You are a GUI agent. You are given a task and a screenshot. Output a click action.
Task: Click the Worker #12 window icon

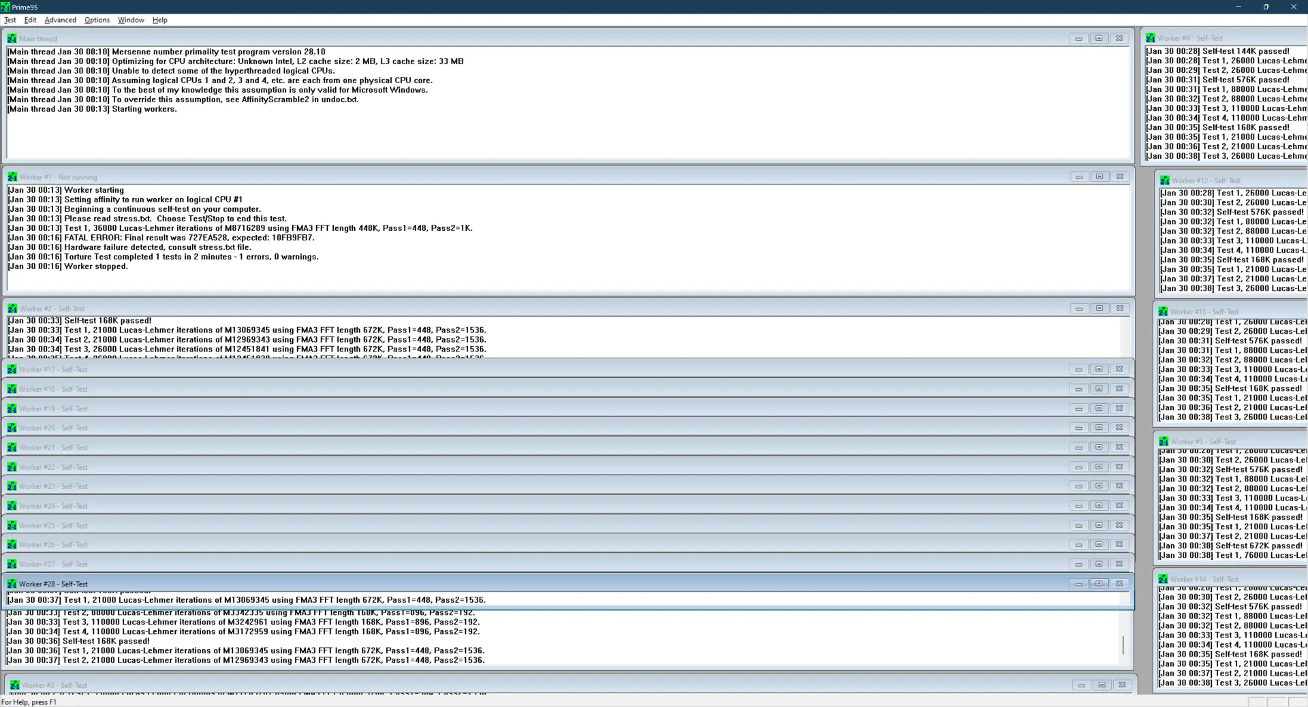(1164, 180)
